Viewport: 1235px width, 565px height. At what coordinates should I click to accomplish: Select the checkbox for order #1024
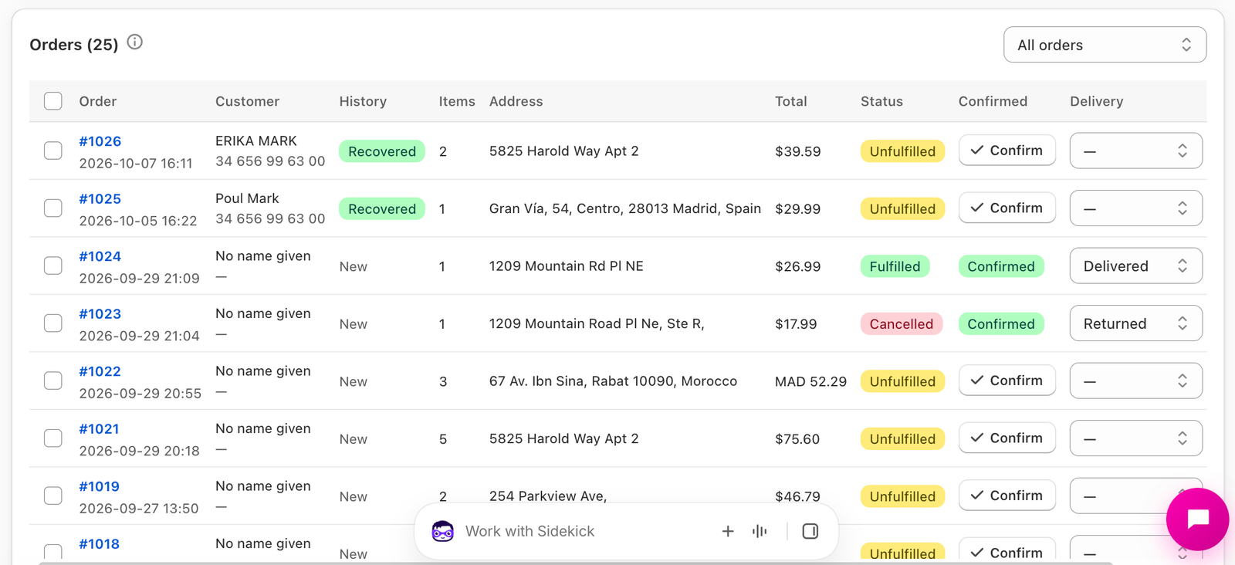click(x=53, y=266)
